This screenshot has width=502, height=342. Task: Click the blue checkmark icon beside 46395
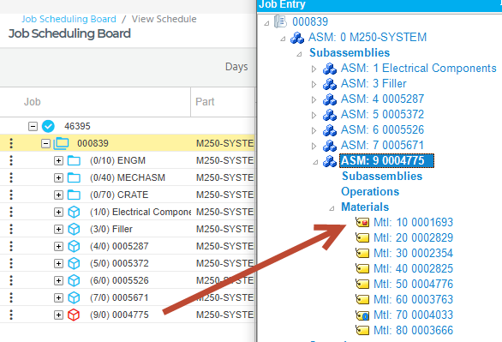pyautogui.click(x=48, y=126)
